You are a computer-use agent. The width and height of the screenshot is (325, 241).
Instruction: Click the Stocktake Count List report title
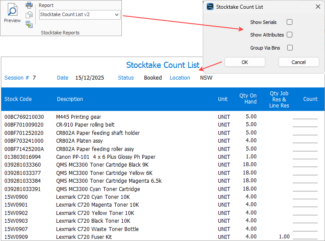click(x=163, y=65)
